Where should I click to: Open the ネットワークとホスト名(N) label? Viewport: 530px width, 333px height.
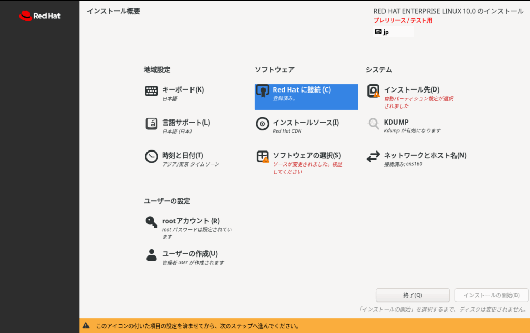(x=425, y=155)
